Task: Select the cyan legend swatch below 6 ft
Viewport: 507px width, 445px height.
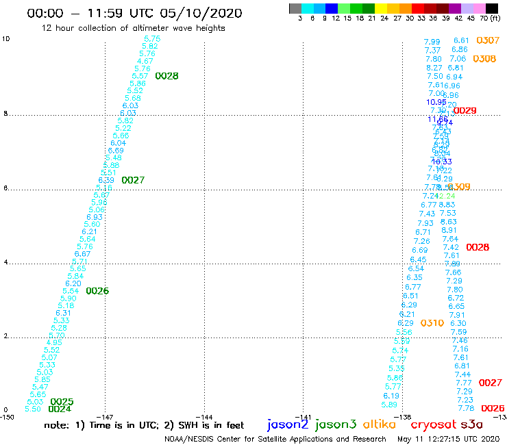Action: click(x=307, y=8)
